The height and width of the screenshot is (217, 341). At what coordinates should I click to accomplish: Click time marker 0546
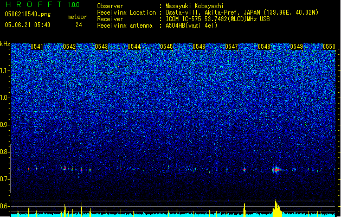tap(199, 47)
